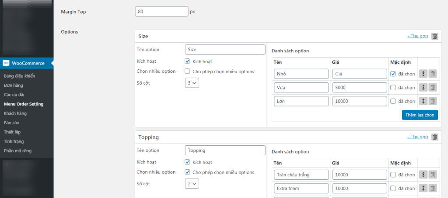Delete the Trân châu trắng option row
This screenshot has height=198, width=448.
pos(432,175)
